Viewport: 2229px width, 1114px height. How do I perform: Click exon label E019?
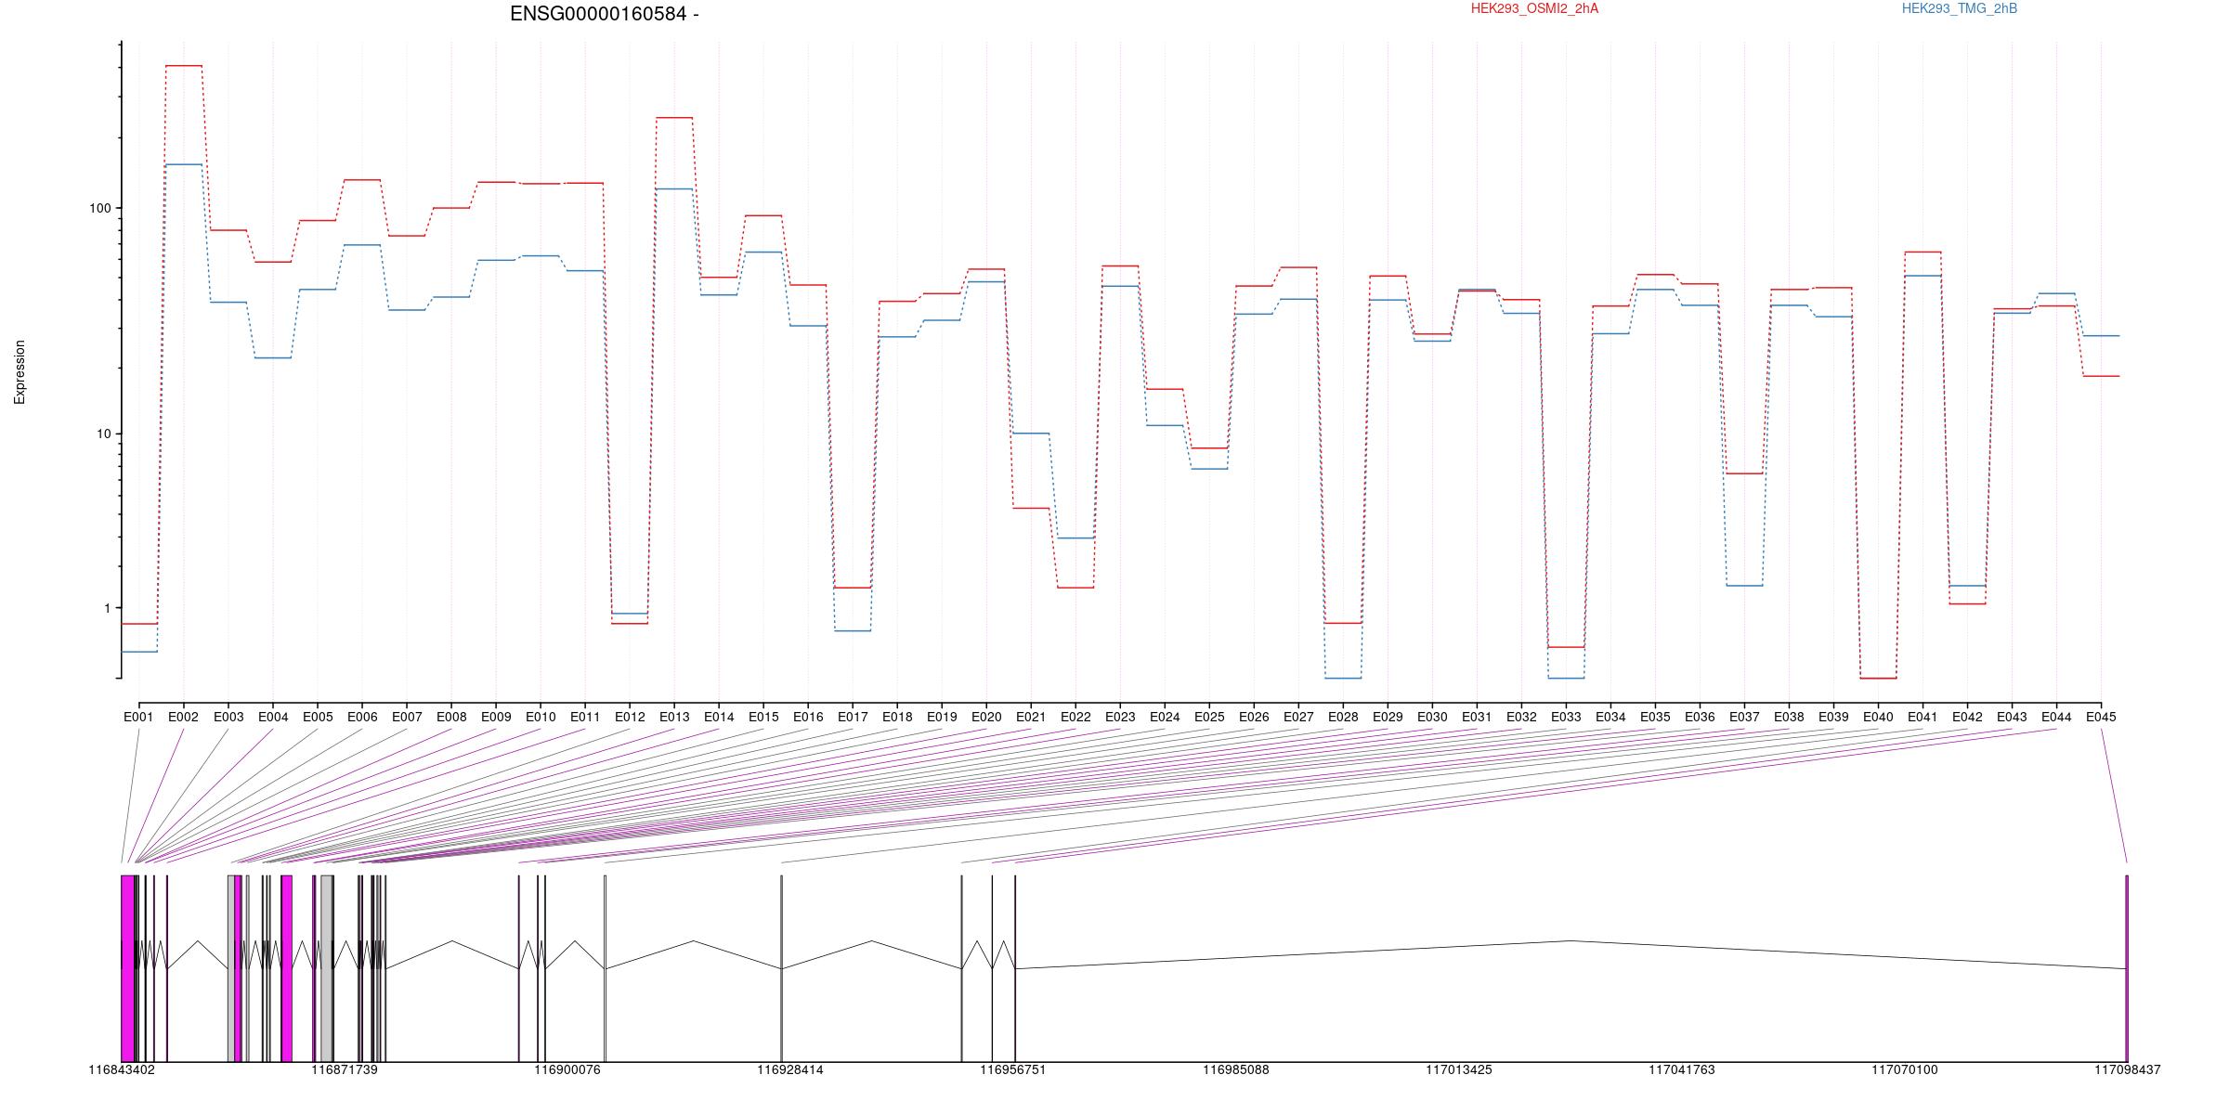coord(942,717)
